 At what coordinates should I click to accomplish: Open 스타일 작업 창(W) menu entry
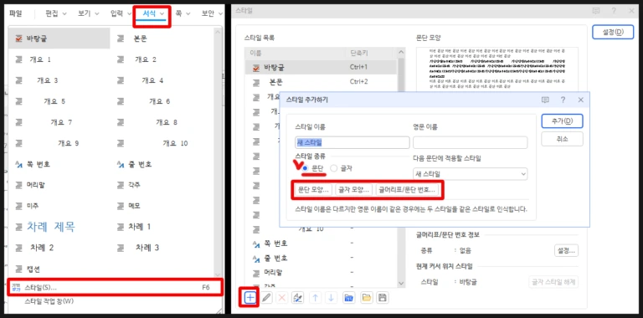point(49,301)
